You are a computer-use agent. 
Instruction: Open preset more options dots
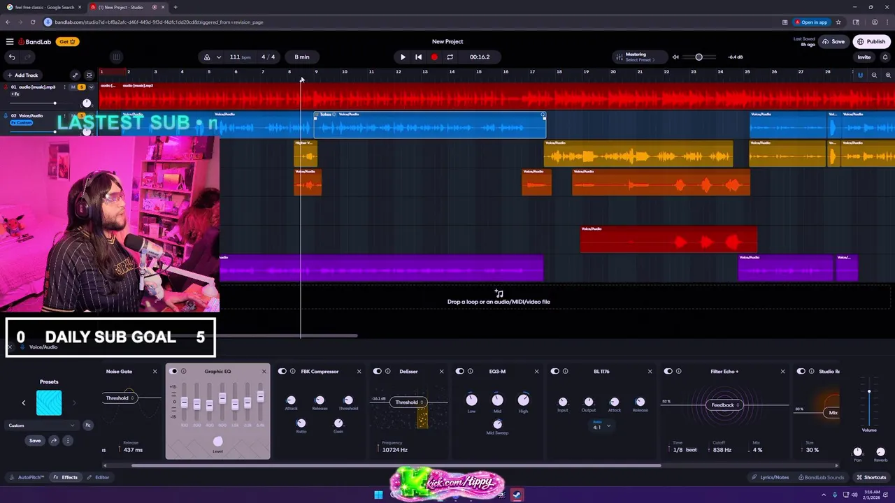pyautogui.click(x=68, y=441)
